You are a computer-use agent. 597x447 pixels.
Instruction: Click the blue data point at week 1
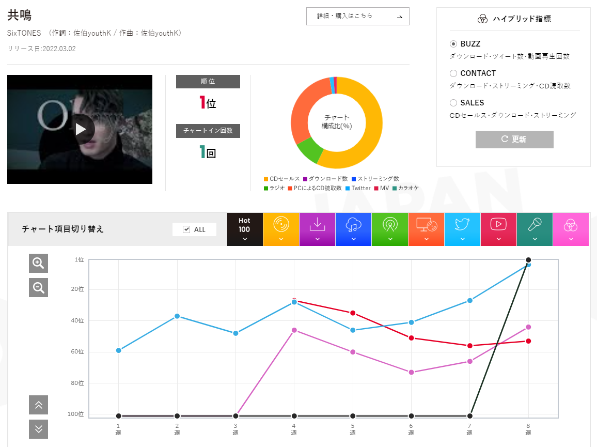(118, 350)
